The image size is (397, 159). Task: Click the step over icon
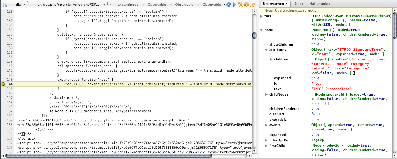click(246, 5)
